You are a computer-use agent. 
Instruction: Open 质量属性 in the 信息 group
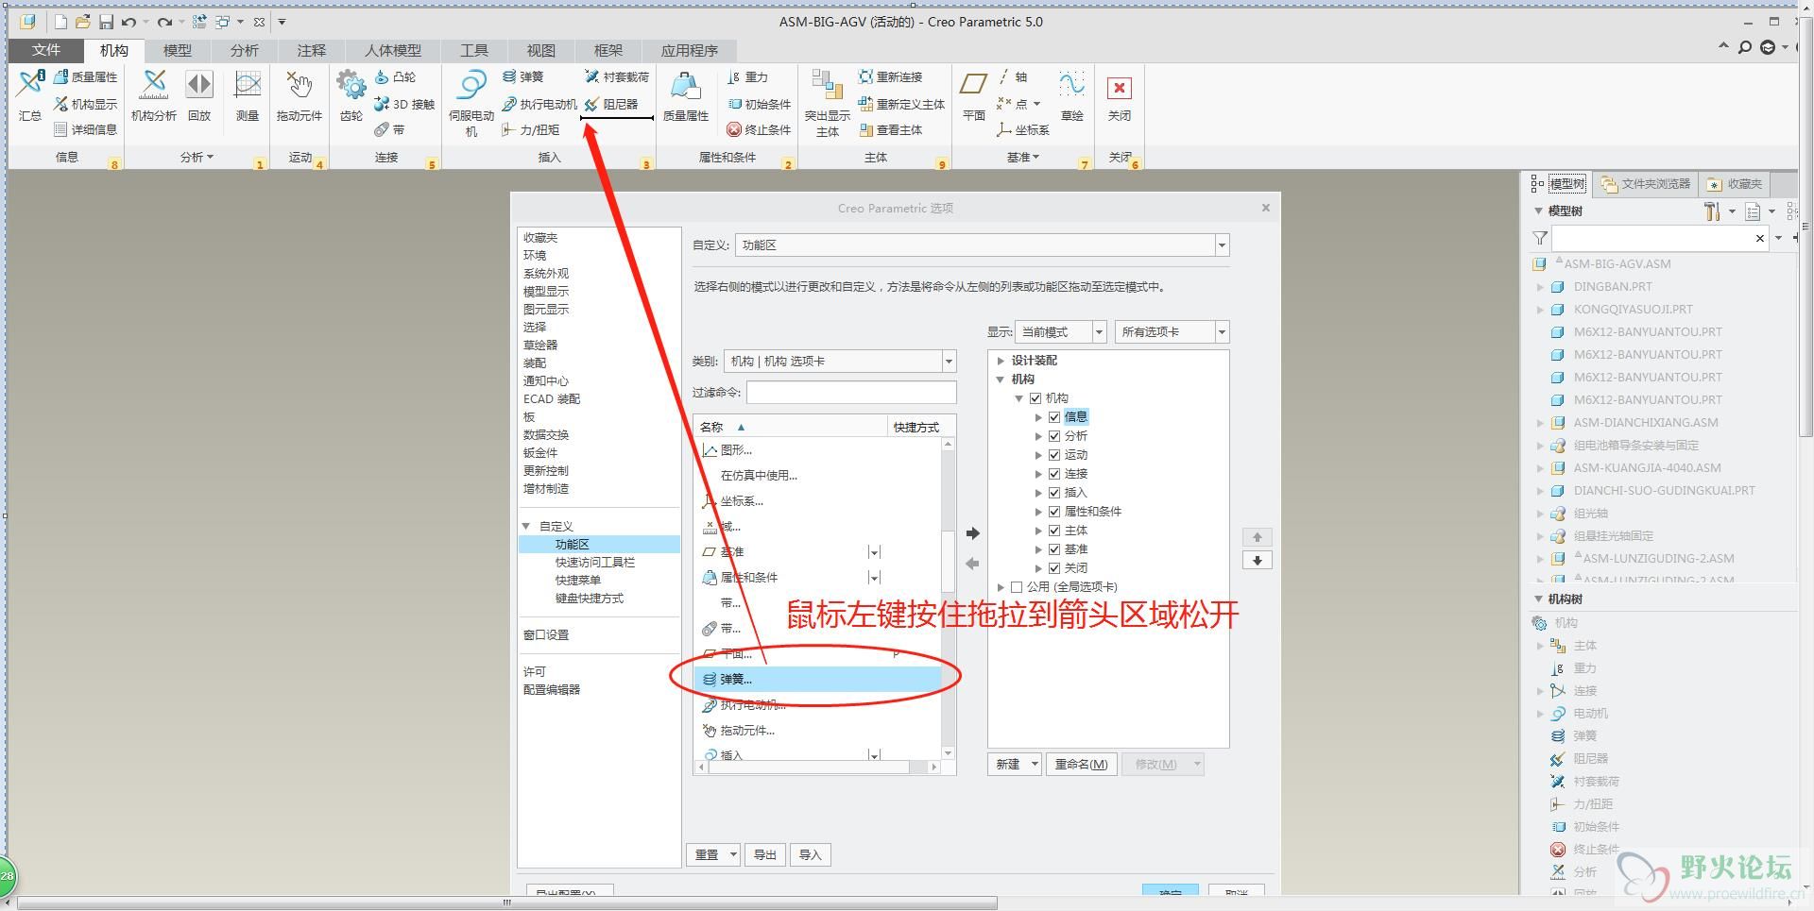[86, 77]
